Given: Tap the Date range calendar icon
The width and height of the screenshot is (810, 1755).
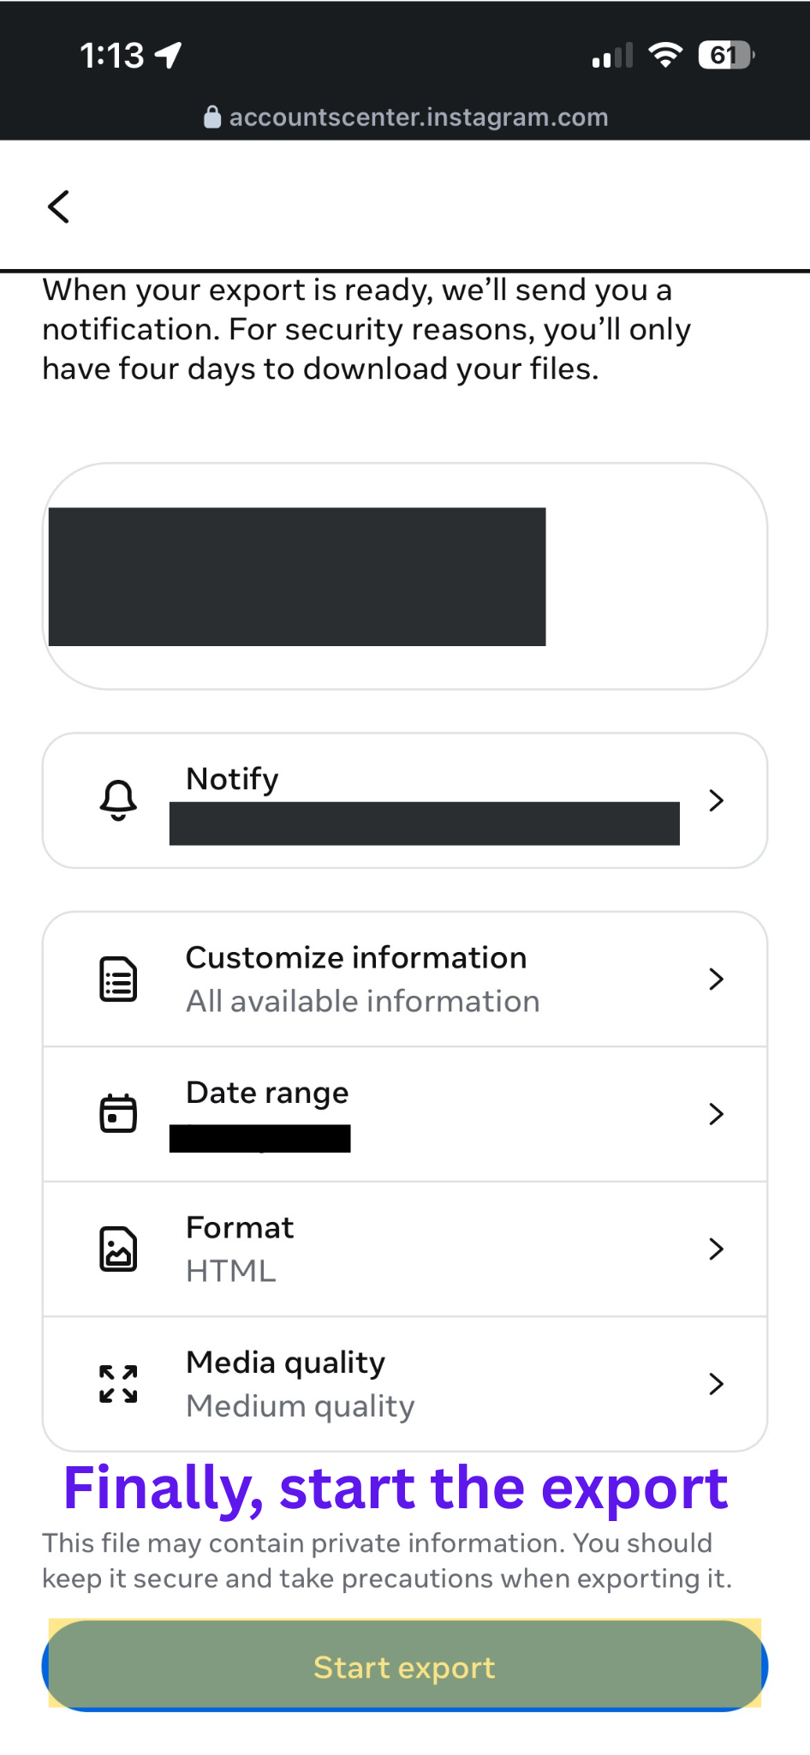Looking at the screenshot, I should coord(118,1113).
